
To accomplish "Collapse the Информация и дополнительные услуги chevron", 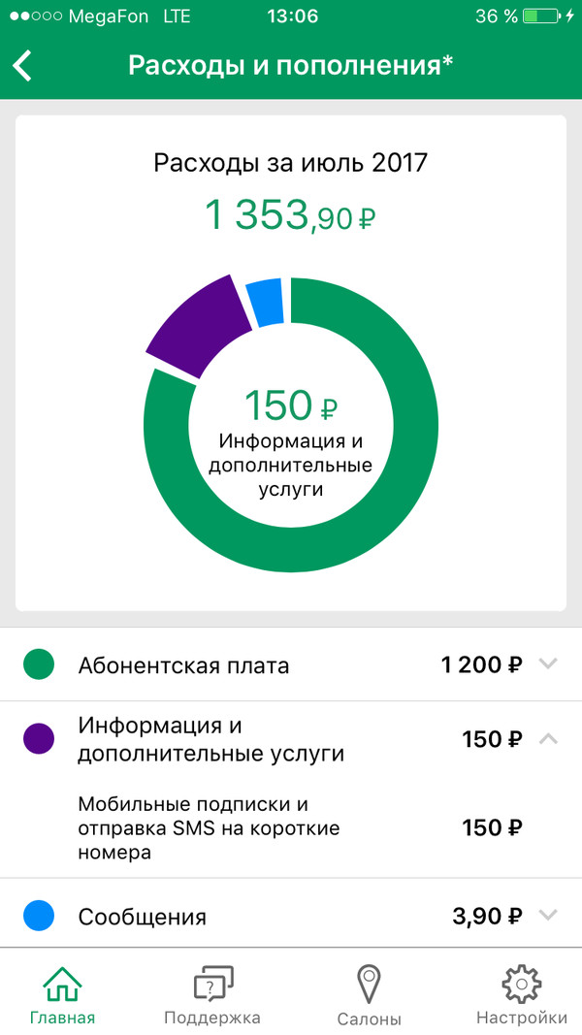I will pyautogui.click(x=548, y=739).
